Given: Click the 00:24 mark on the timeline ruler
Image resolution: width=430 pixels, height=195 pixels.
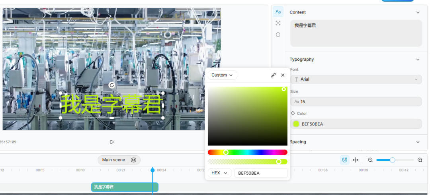Looking at the screenshot, I should click(162, 170).
